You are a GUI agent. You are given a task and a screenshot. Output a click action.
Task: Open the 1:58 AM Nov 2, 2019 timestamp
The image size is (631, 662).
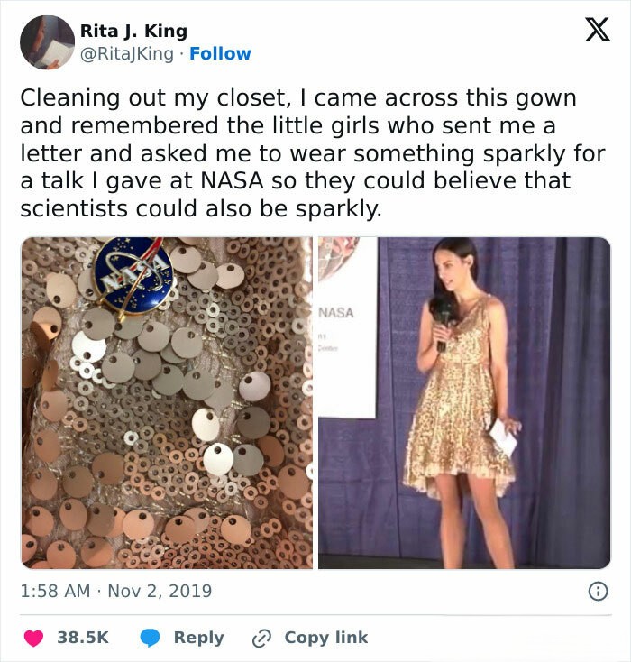pyautogui.click(x=116, y=591)
